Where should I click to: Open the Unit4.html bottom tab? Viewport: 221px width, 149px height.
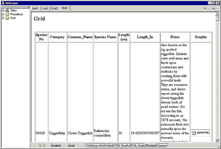(x=106, y=145)
